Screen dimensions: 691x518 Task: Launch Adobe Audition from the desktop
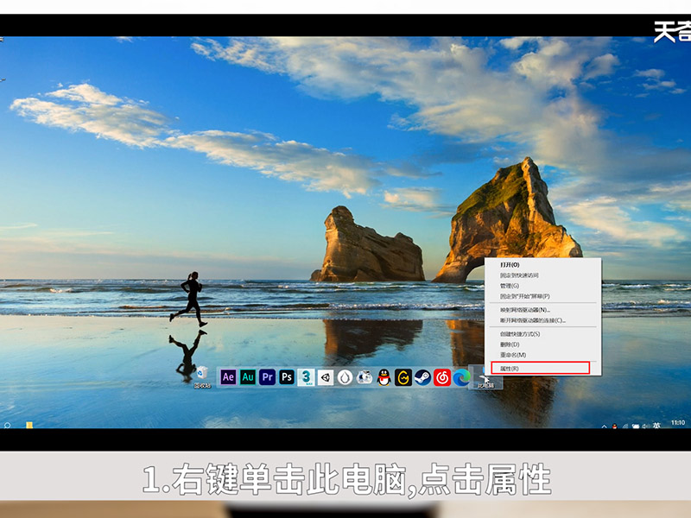click(248, 377)
